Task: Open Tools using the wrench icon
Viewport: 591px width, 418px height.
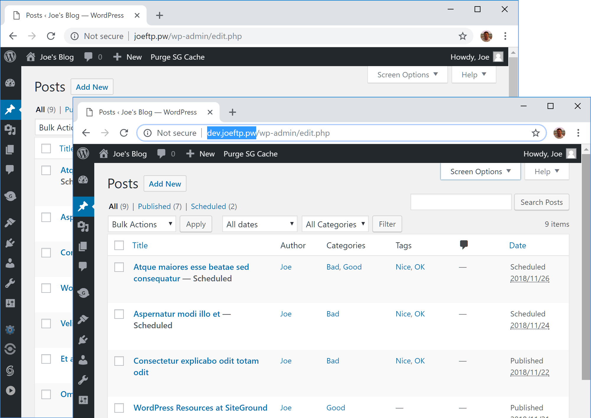Action: click(84, 377)
